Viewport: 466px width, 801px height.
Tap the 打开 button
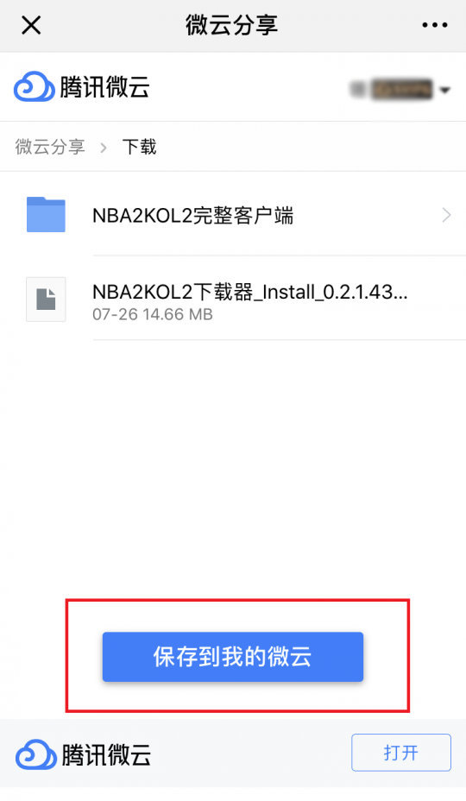401,753
